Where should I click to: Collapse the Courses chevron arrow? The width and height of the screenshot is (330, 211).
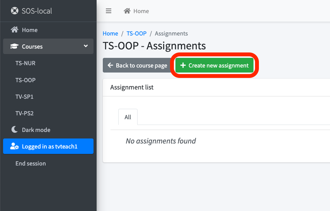pyautogui.click(x=86, y=46)
